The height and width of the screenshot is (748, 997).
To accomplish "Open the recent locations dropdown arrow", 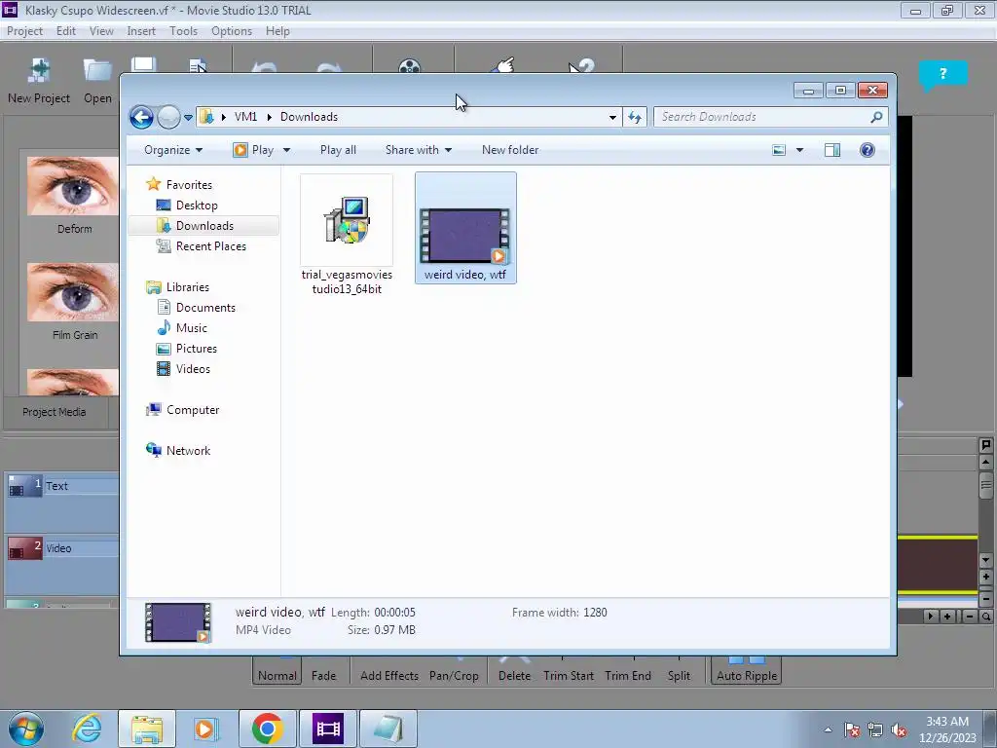I will tap(188, 118).
